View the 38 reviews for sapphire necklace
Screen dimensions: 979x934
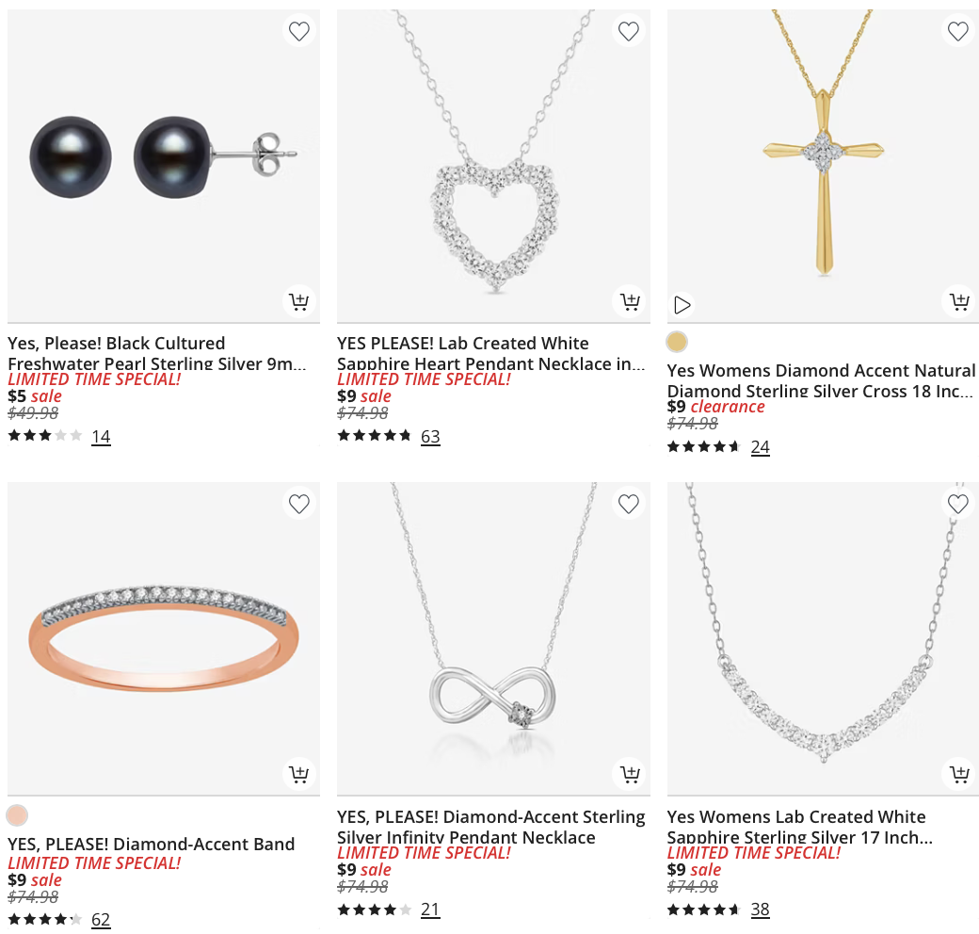pyautogui.click(x=760, y=909)
